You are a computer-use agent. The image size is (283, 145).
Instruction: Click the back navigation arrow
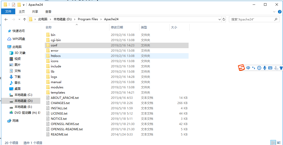(6, 19)
